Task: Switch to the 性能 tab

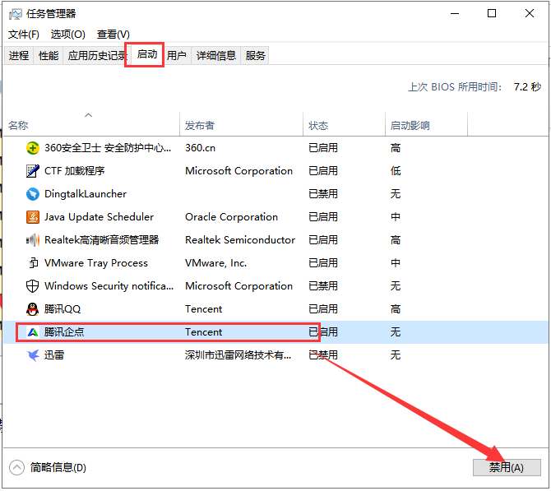Action: click(49, 56)
